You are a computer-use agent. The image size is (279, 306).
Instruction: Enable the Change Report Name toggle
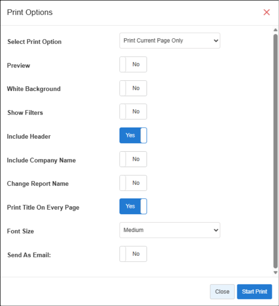[133, 183]
